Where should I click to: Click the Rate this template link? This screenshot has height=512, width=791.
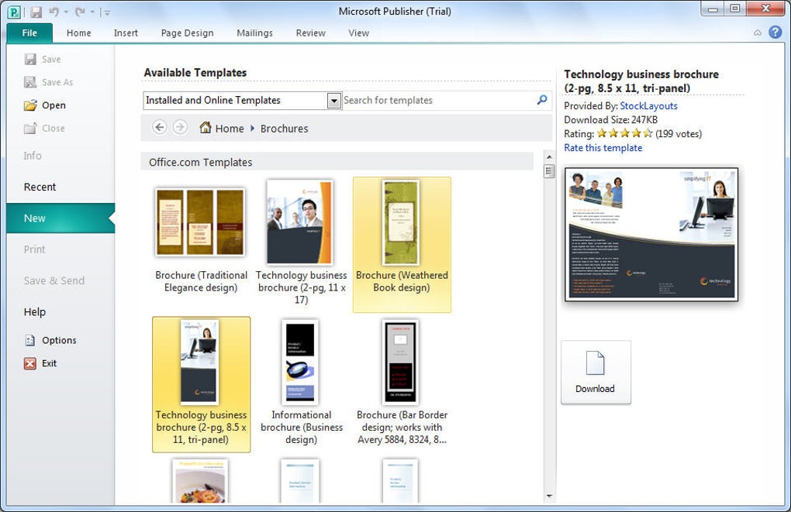point(603,148)
